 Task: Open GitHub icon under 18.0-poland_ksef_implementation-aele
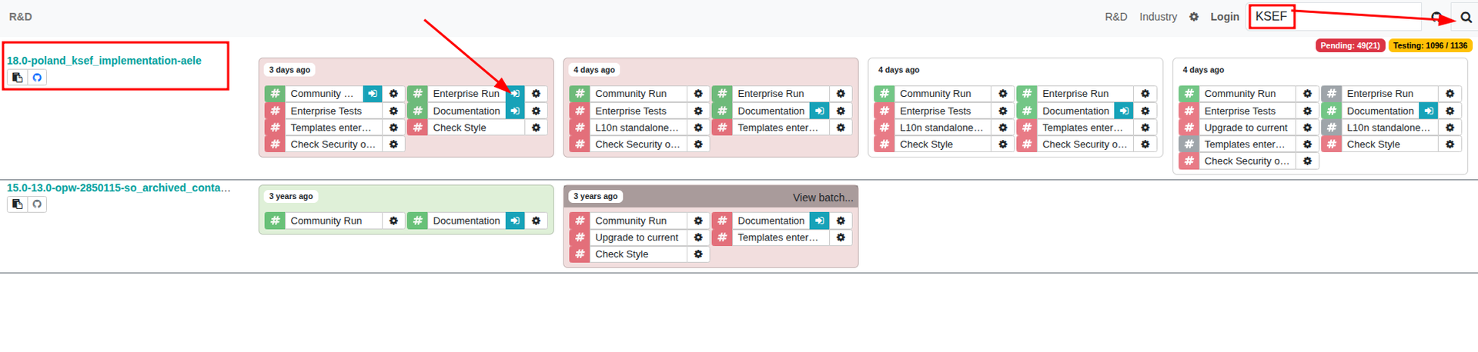37,78
